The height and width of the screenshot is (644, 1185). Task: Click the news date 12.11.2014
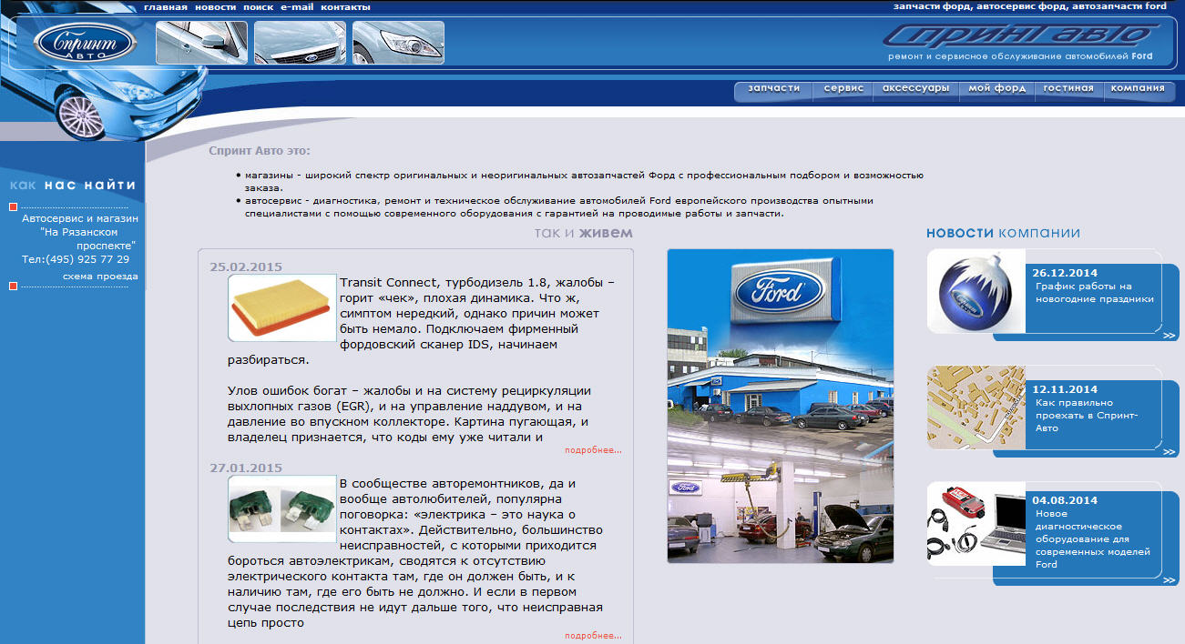tap(1065, 389)
